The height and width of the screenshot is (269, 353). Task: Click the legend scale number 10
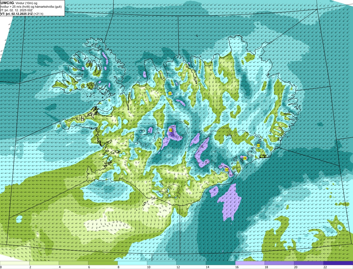pos(149,267)
